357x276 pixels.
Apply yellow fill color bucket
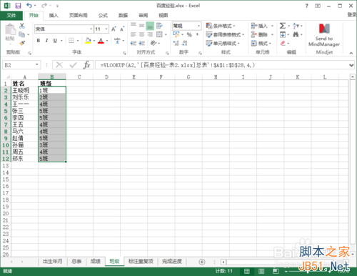pos(88,41)
